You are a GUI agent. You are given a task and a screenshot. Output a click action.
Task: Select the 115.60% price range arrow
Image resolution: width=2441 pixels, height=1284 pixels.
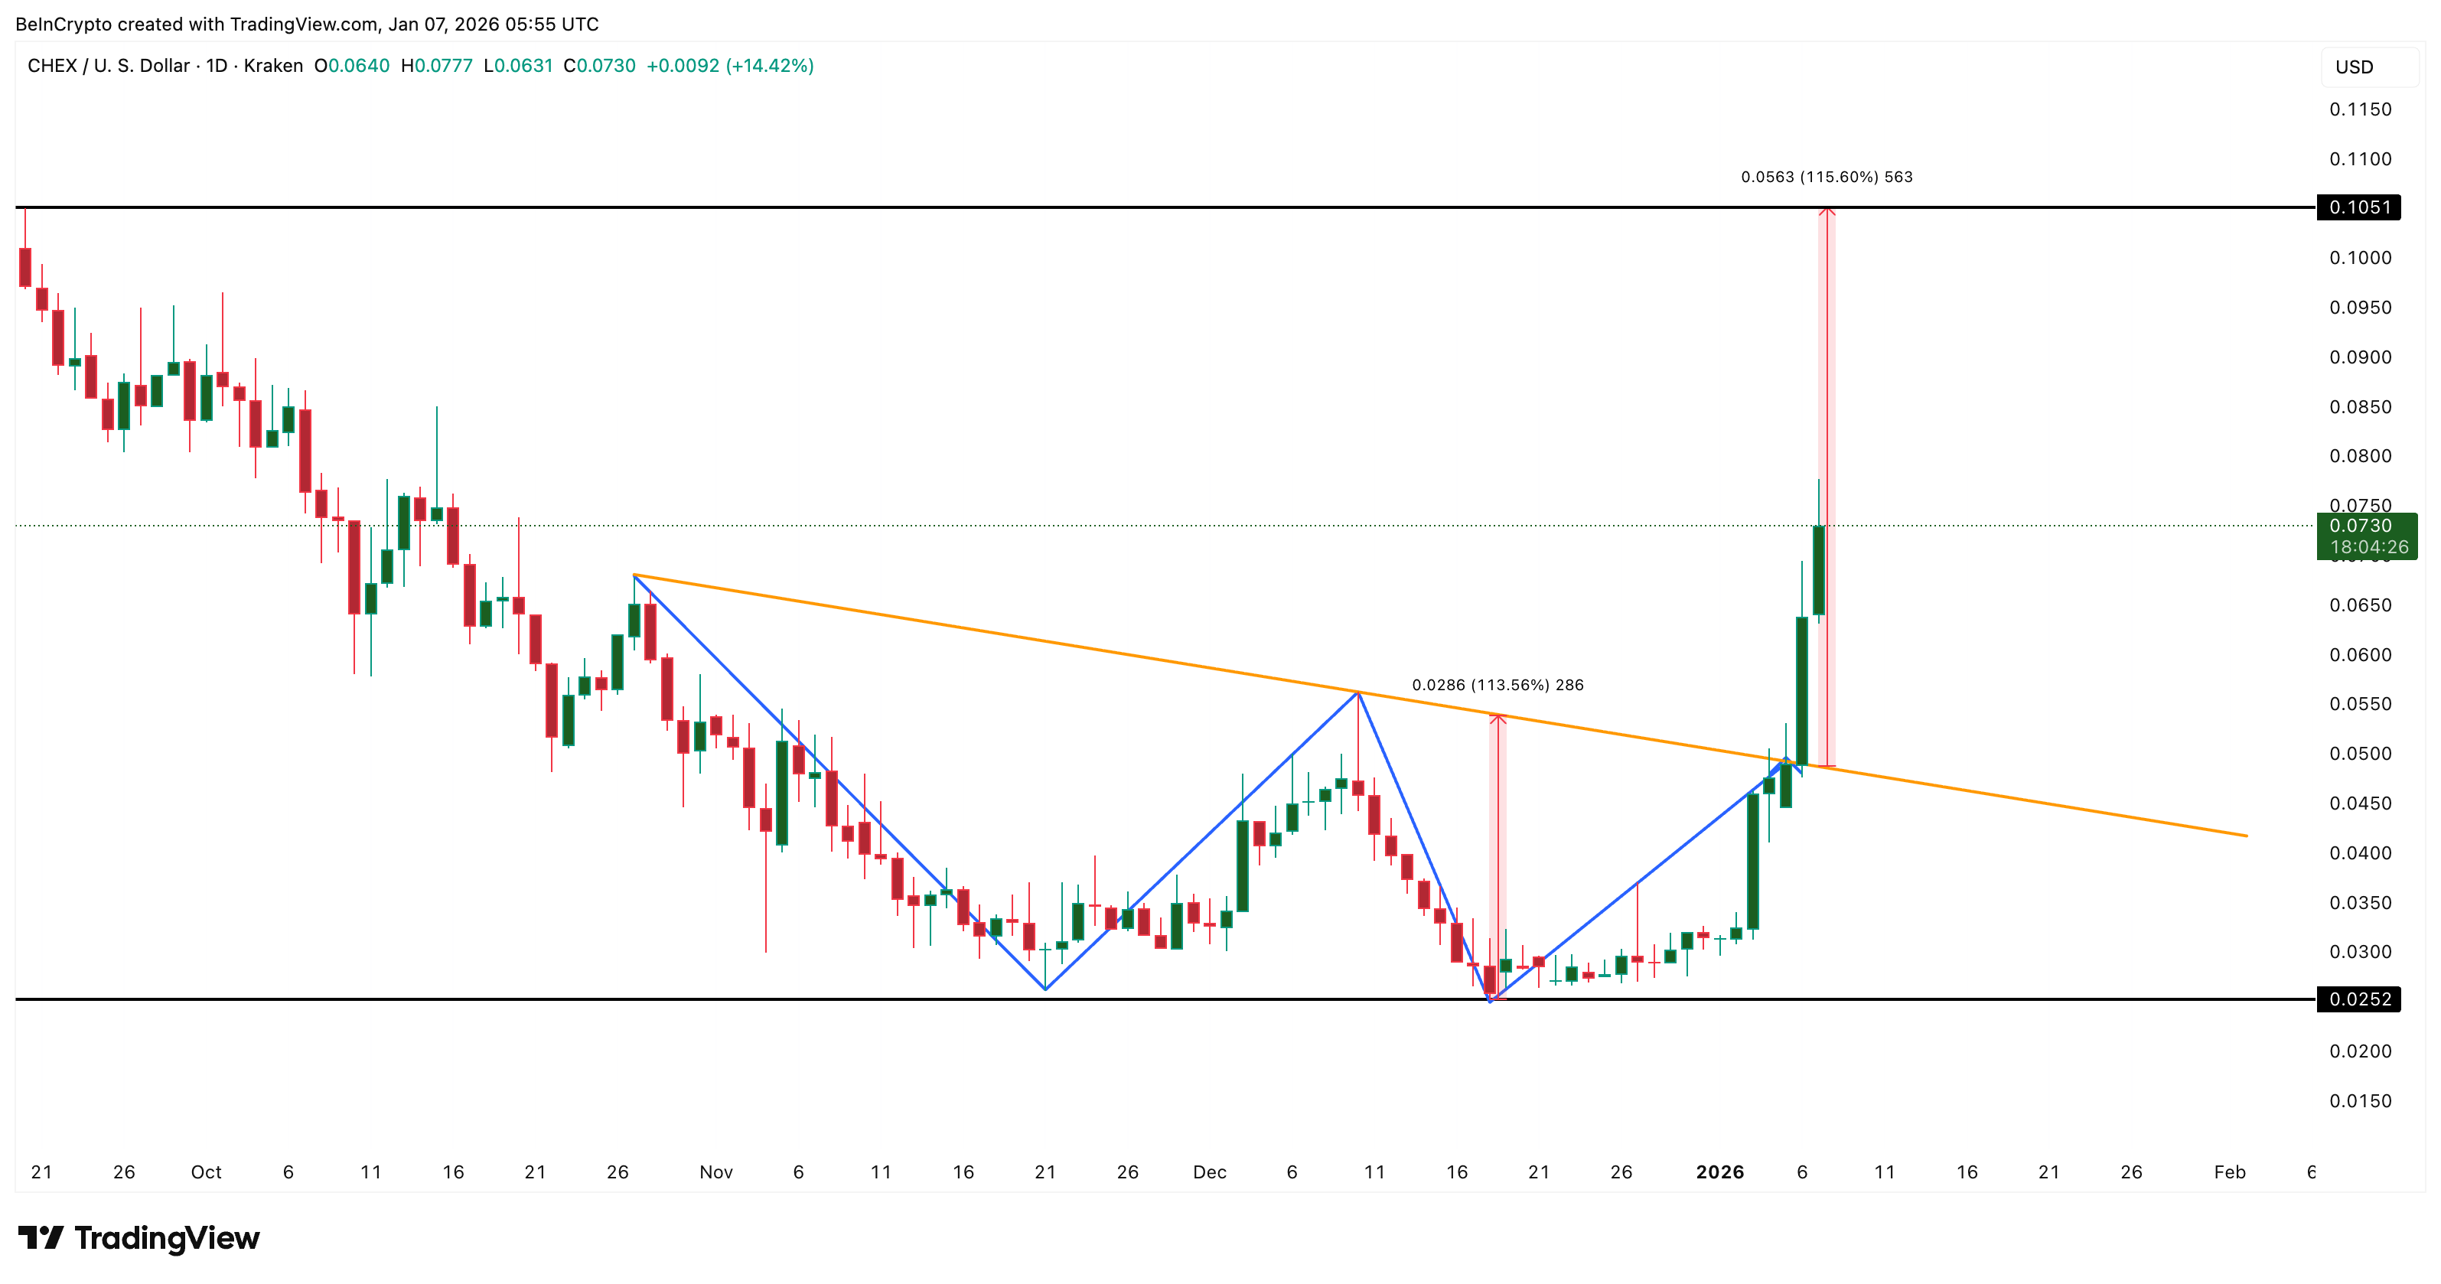[1827, 379]
